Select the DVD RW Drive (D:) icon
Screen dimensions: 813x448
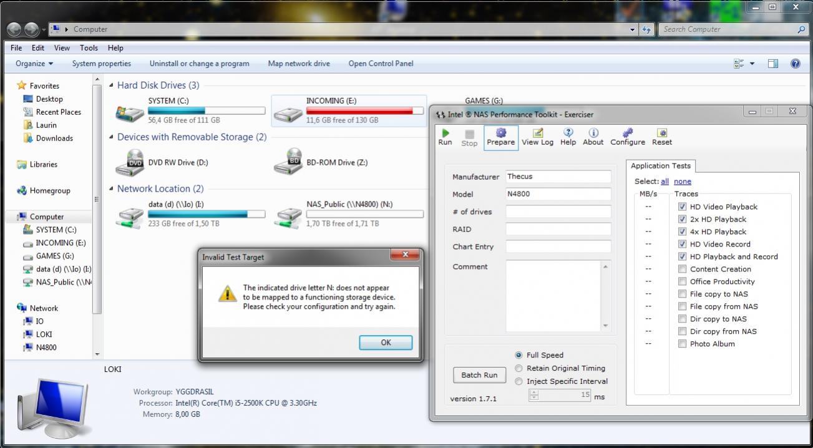130,162
